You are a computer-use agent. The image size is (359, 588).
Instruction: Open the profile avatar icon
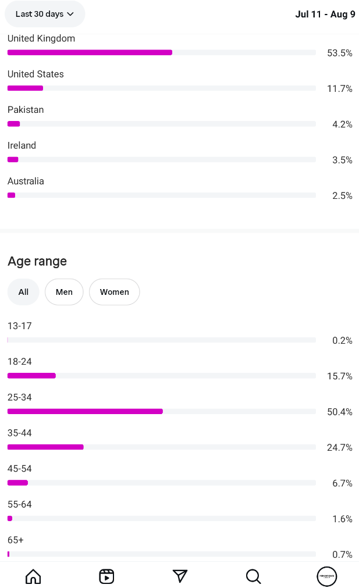point(326,576)
